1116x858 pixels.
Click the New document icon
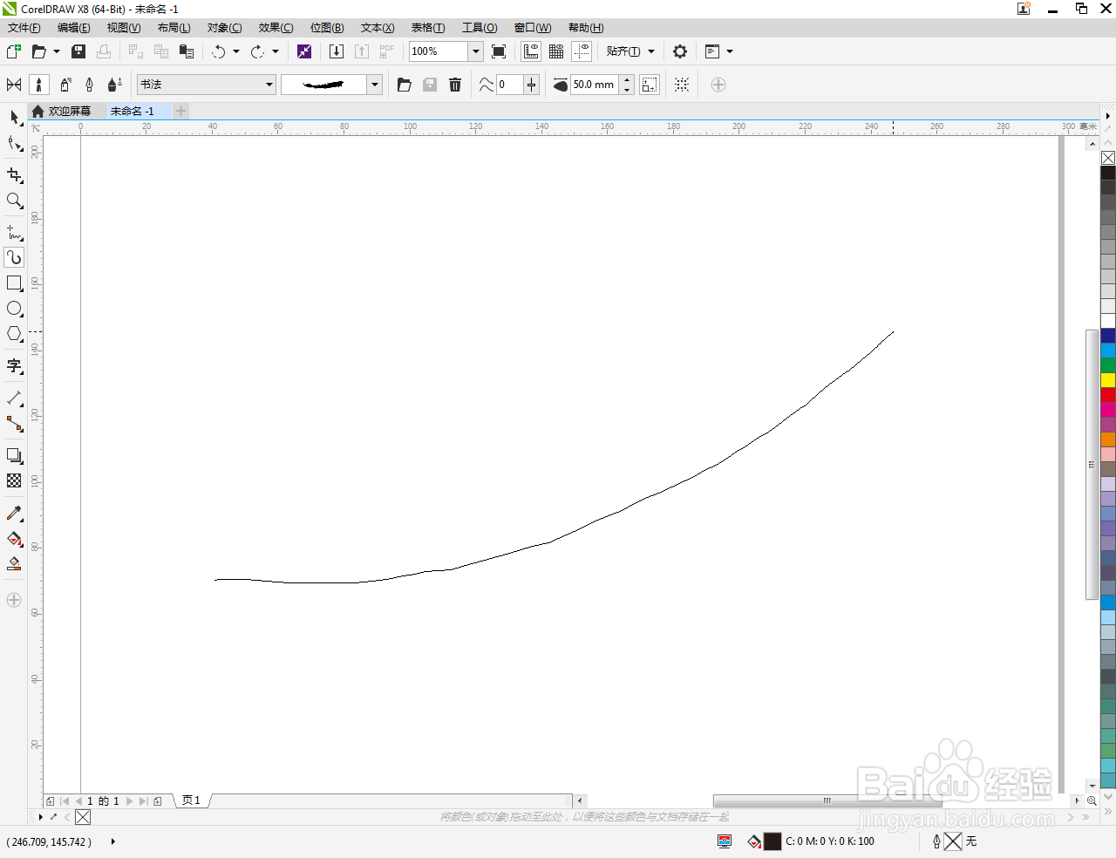(14, 51)
